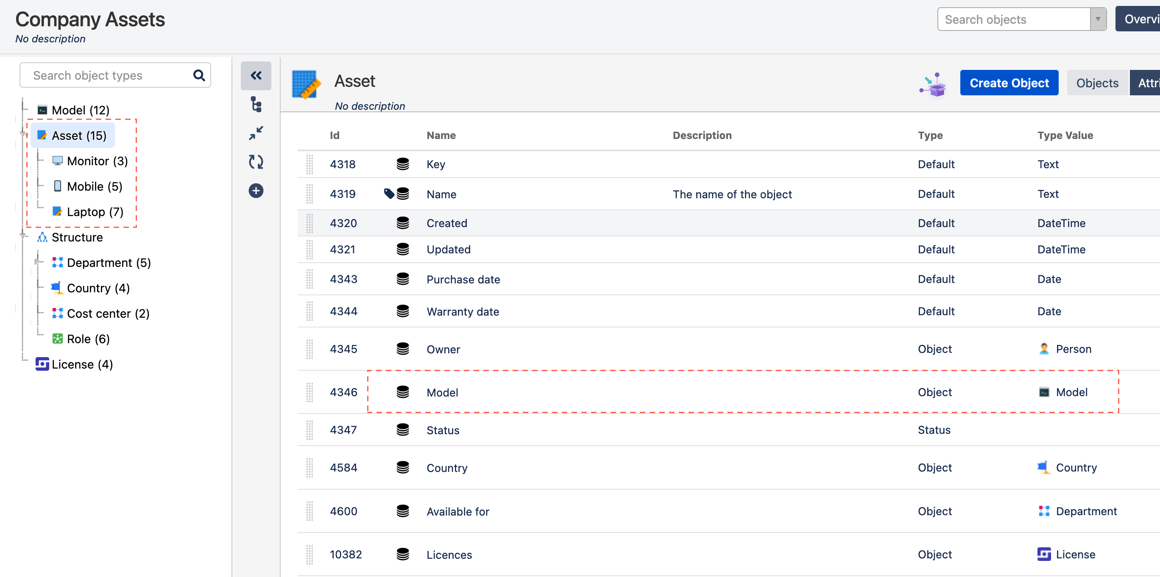This screenshot has width=1160, height=577.
Task: Click the Search objects field
Action: tap(1013, 19)
